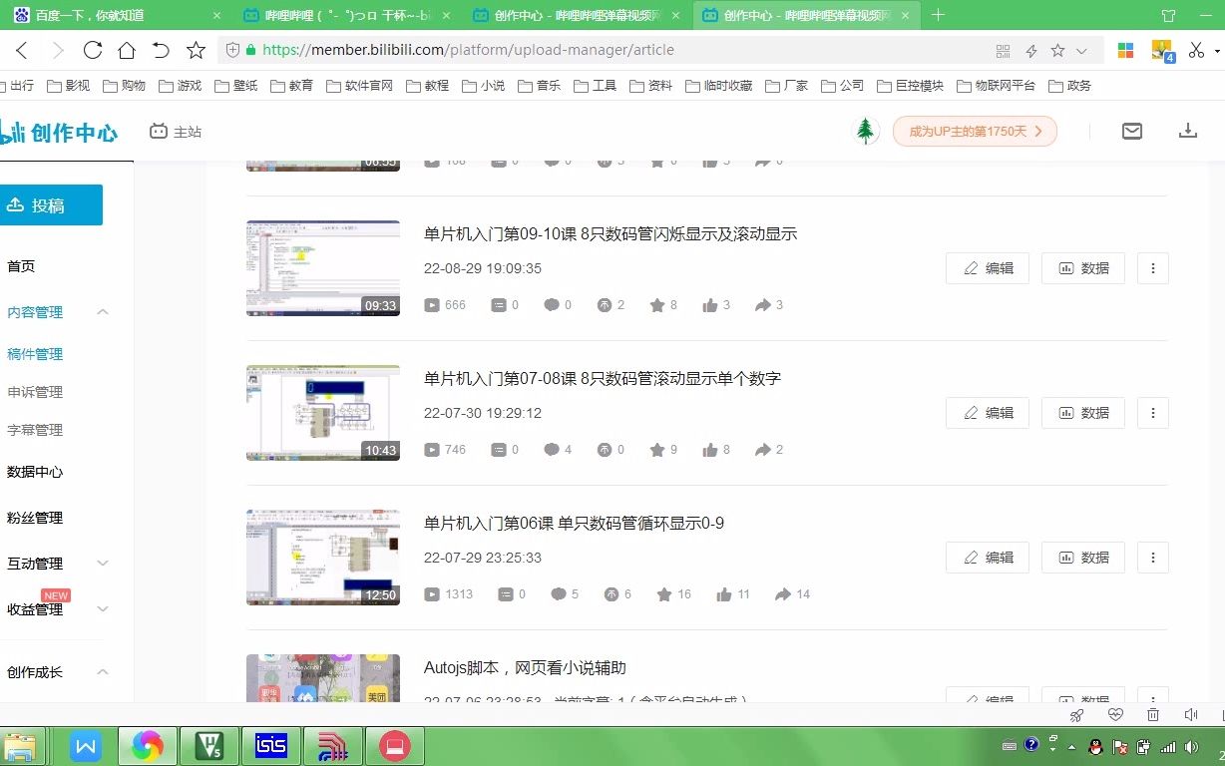View 数据 for 第09-10课 video
This screenshot has height=766, width=1225.
(x=1083, y=268)
